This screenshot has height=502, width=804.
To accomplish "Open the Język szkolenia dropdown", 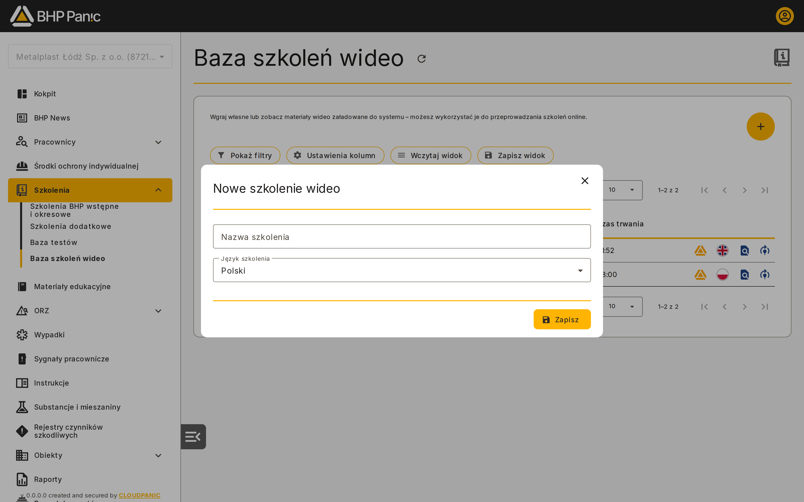I will coord(402,270).
